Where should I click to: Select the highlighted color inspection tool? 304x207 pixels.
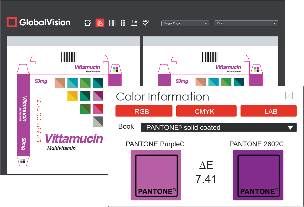coord(100,23)
